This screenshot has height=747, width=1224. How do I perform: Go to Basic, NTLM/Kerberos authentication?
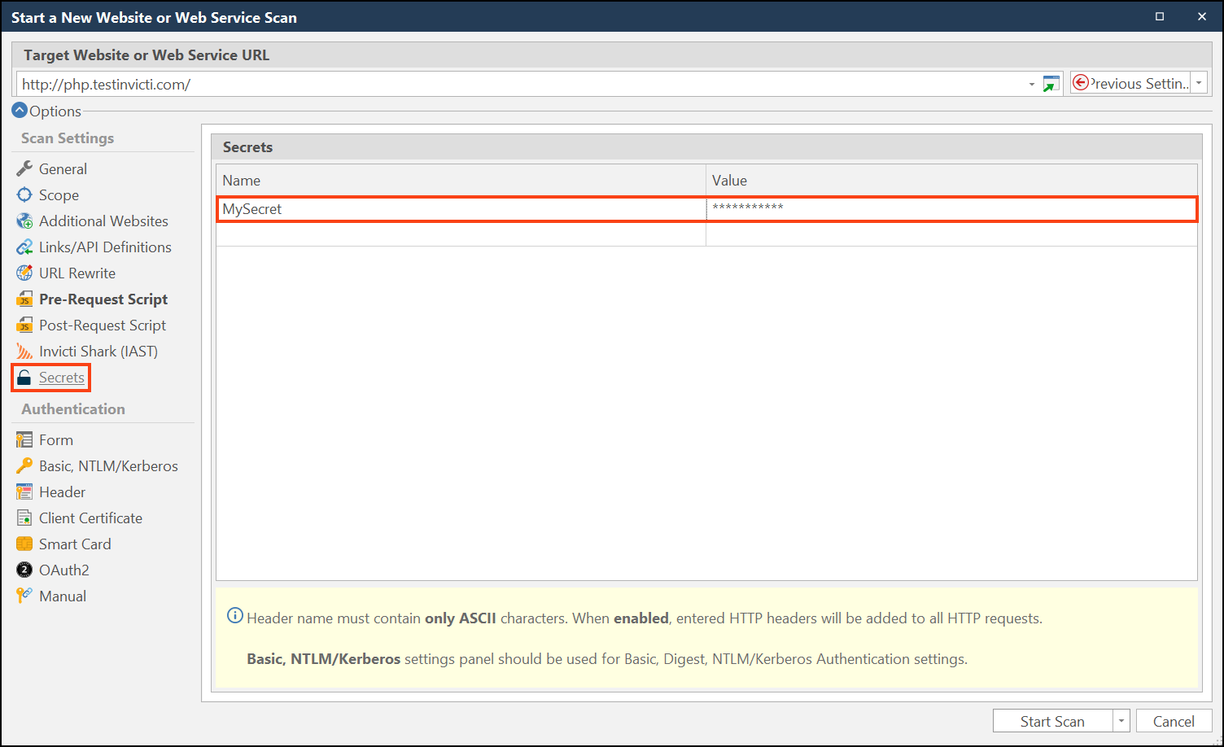click(x=108, y=465)
